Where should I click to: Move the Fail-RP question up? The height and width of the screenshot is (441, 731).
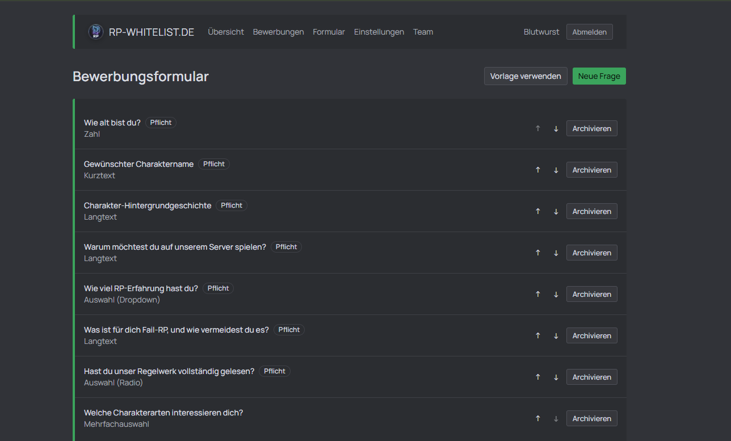pos(538,335)
